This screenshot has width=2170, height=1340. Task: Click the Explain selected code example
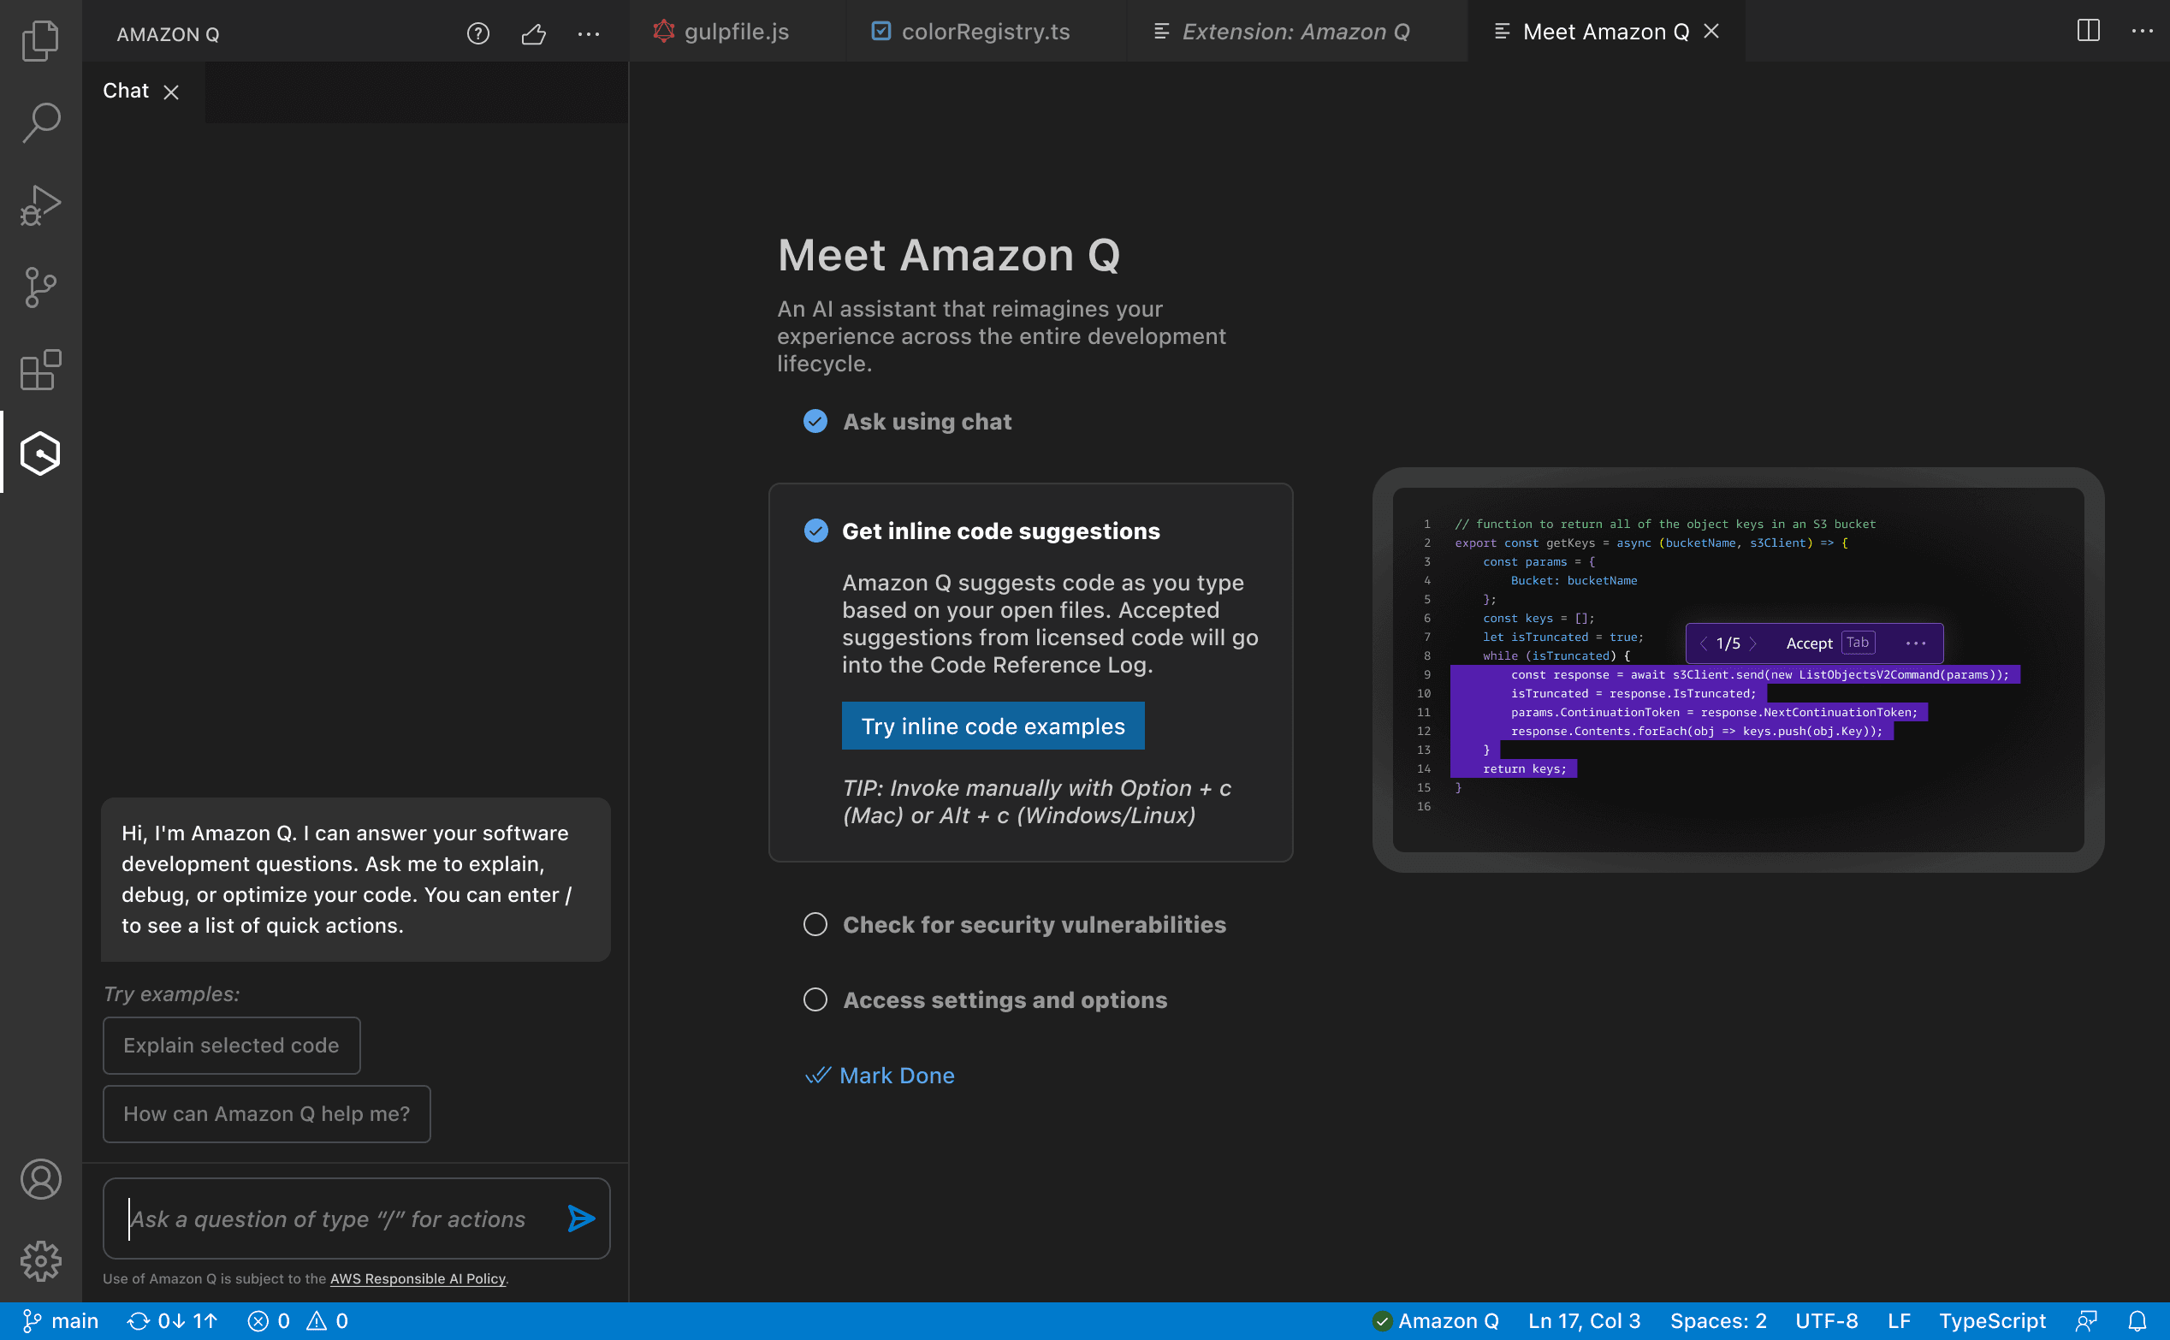pos(231,1046)
